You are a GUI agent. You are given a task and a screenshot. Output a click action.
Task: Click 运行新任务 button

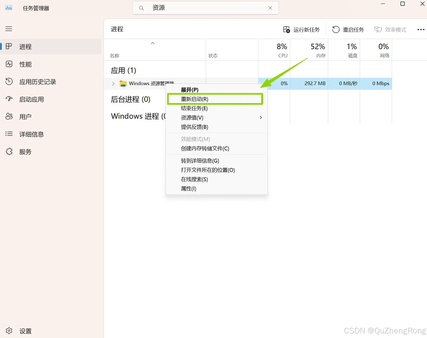click(x=301, y=30)
